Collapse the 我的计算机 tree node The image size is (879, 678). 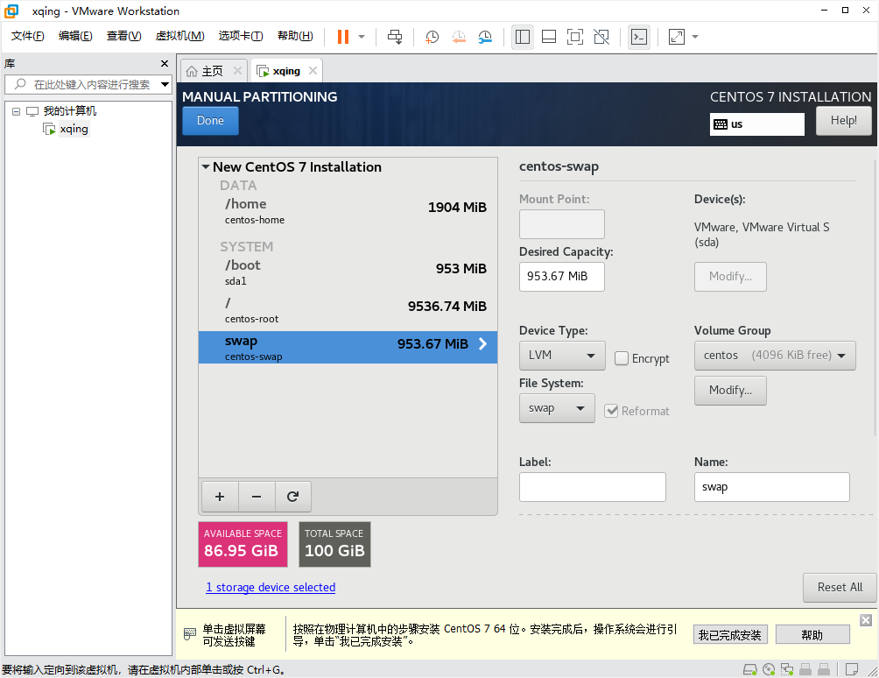pos(17,111)
